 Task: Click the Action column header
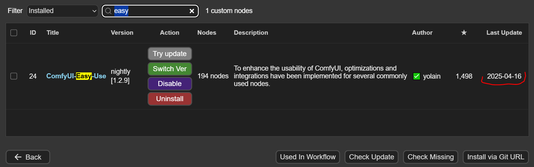click(x=170, y=33)
